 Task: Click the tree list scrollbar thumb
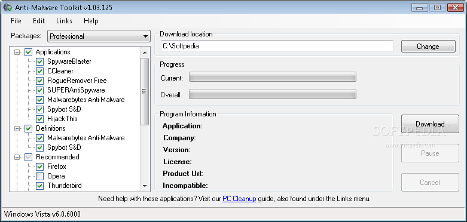click(x=145, y=91)
